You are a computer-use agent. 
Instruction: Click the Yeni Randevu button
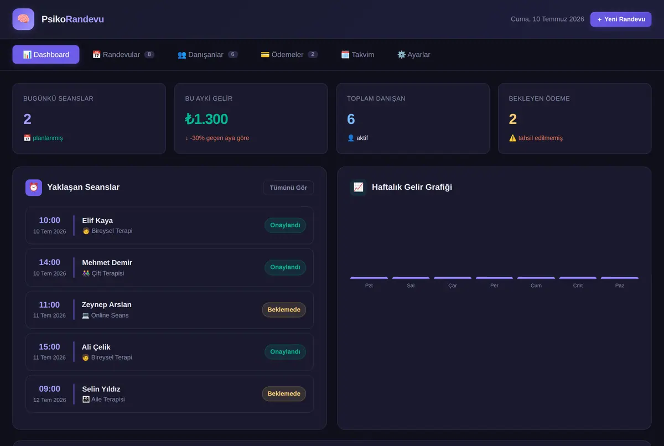[621, 19]
